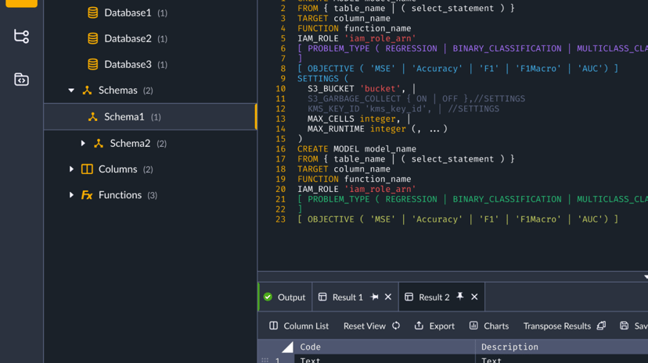Select the Functions tree item
Viewport: 648px width, 363px height.
coord(150,195)
